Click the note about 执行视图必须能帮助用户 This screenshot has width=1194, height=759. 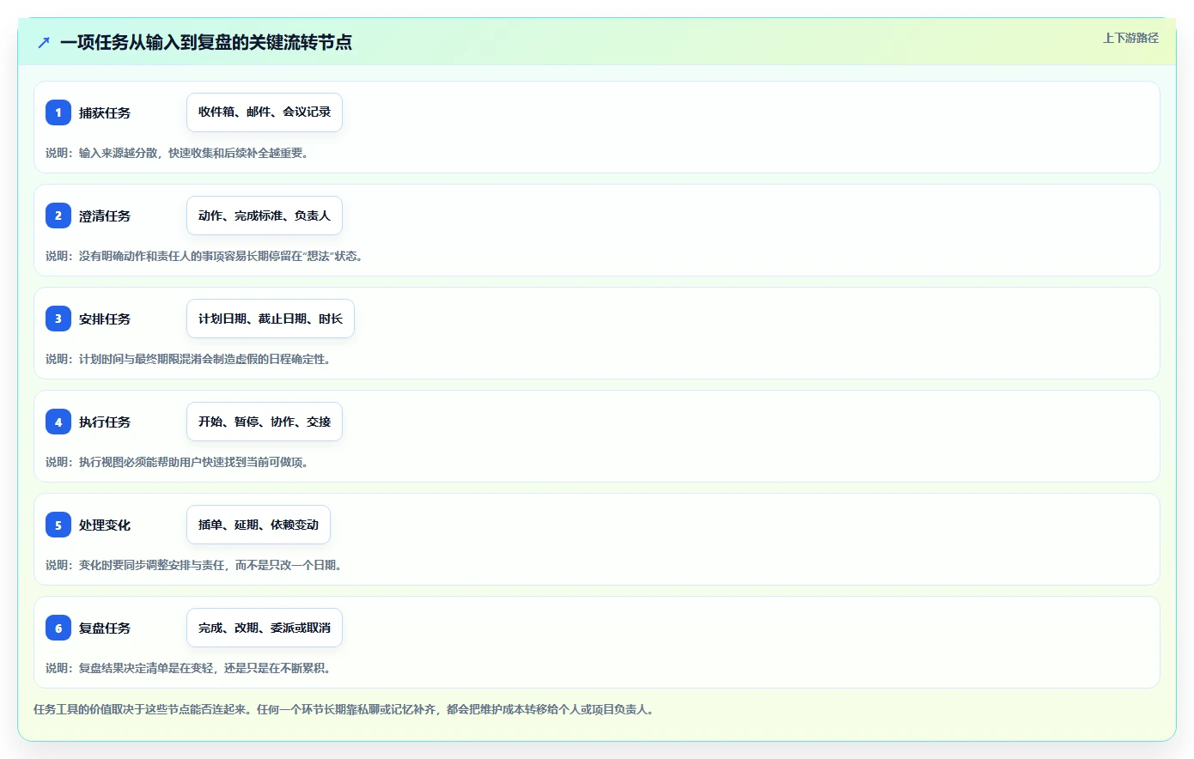click(x=177, y=462)
